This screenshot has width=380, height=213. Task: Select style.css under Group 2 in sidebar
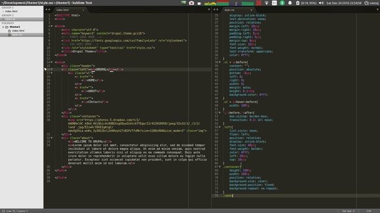(10, 19)
